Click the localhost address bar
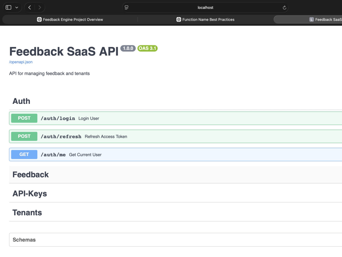 (205, 8)
